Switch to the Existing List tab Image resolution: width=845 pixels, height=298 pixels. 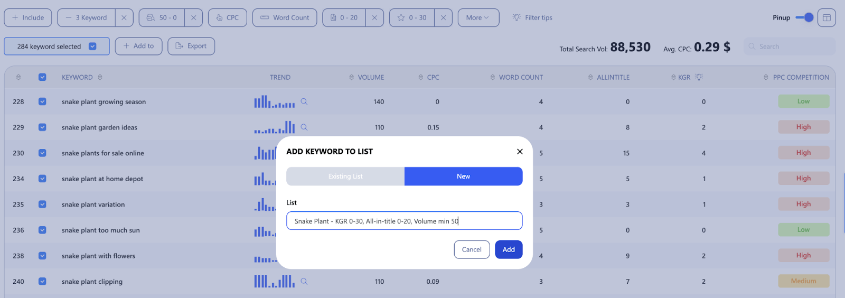345,176
